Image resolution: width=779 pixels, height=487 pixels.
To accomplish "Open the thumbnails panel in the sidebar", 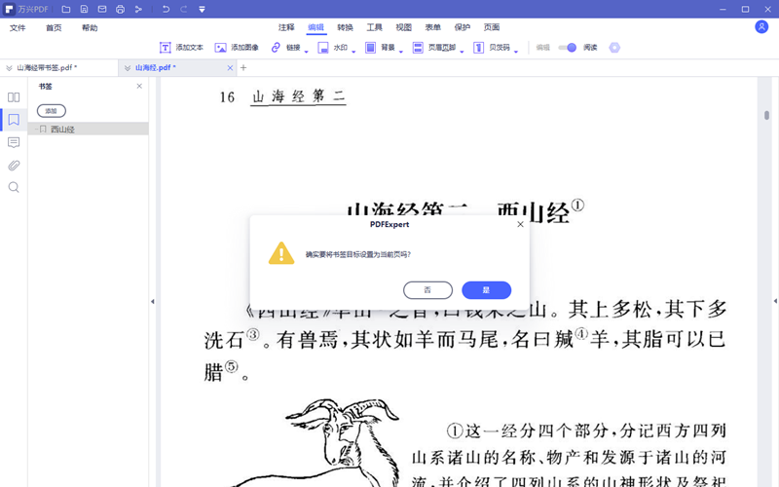I will pyautogui.click(x=14, y=97).
